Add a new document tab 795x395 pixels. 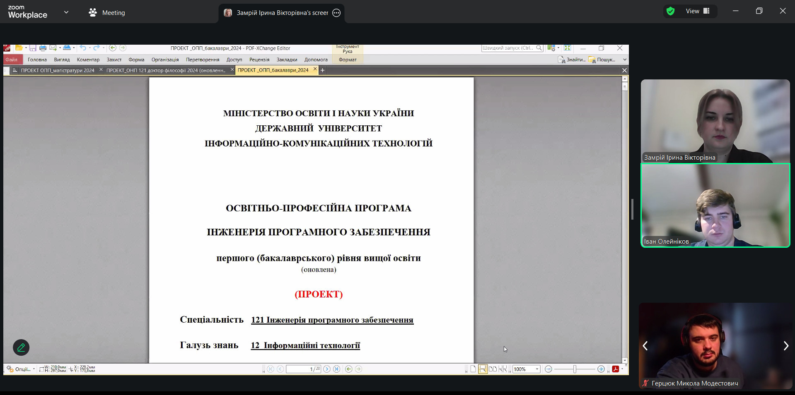coord(322,70)
